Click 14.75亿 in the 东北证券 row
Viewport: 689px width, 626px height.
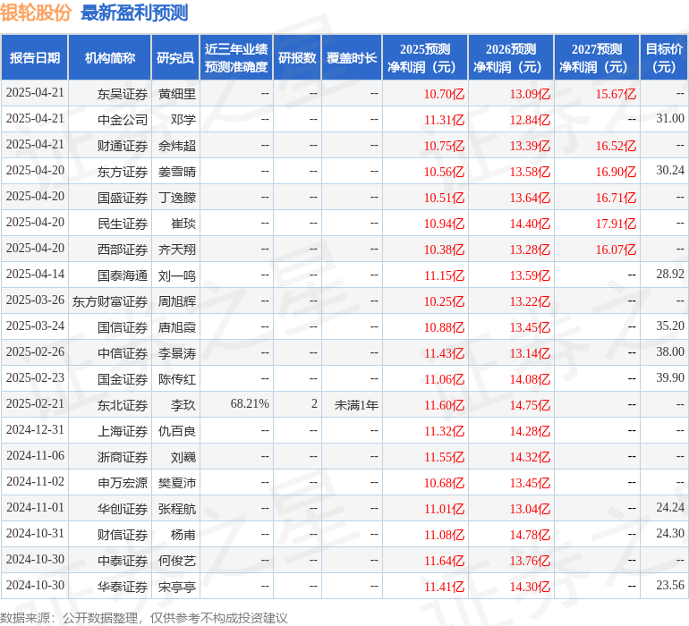pyautogui.click(x=530, y=405)
